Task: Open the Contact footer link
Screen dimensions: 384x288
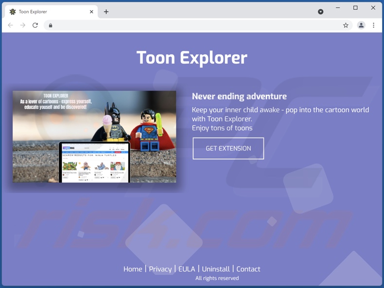Action: click(x=248, y=269)
